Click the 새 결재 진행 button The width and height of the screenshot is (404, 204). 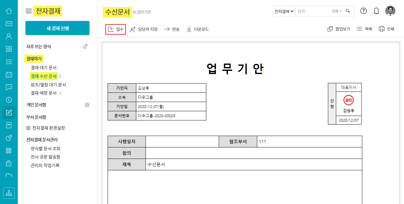[x=57, y=28]
